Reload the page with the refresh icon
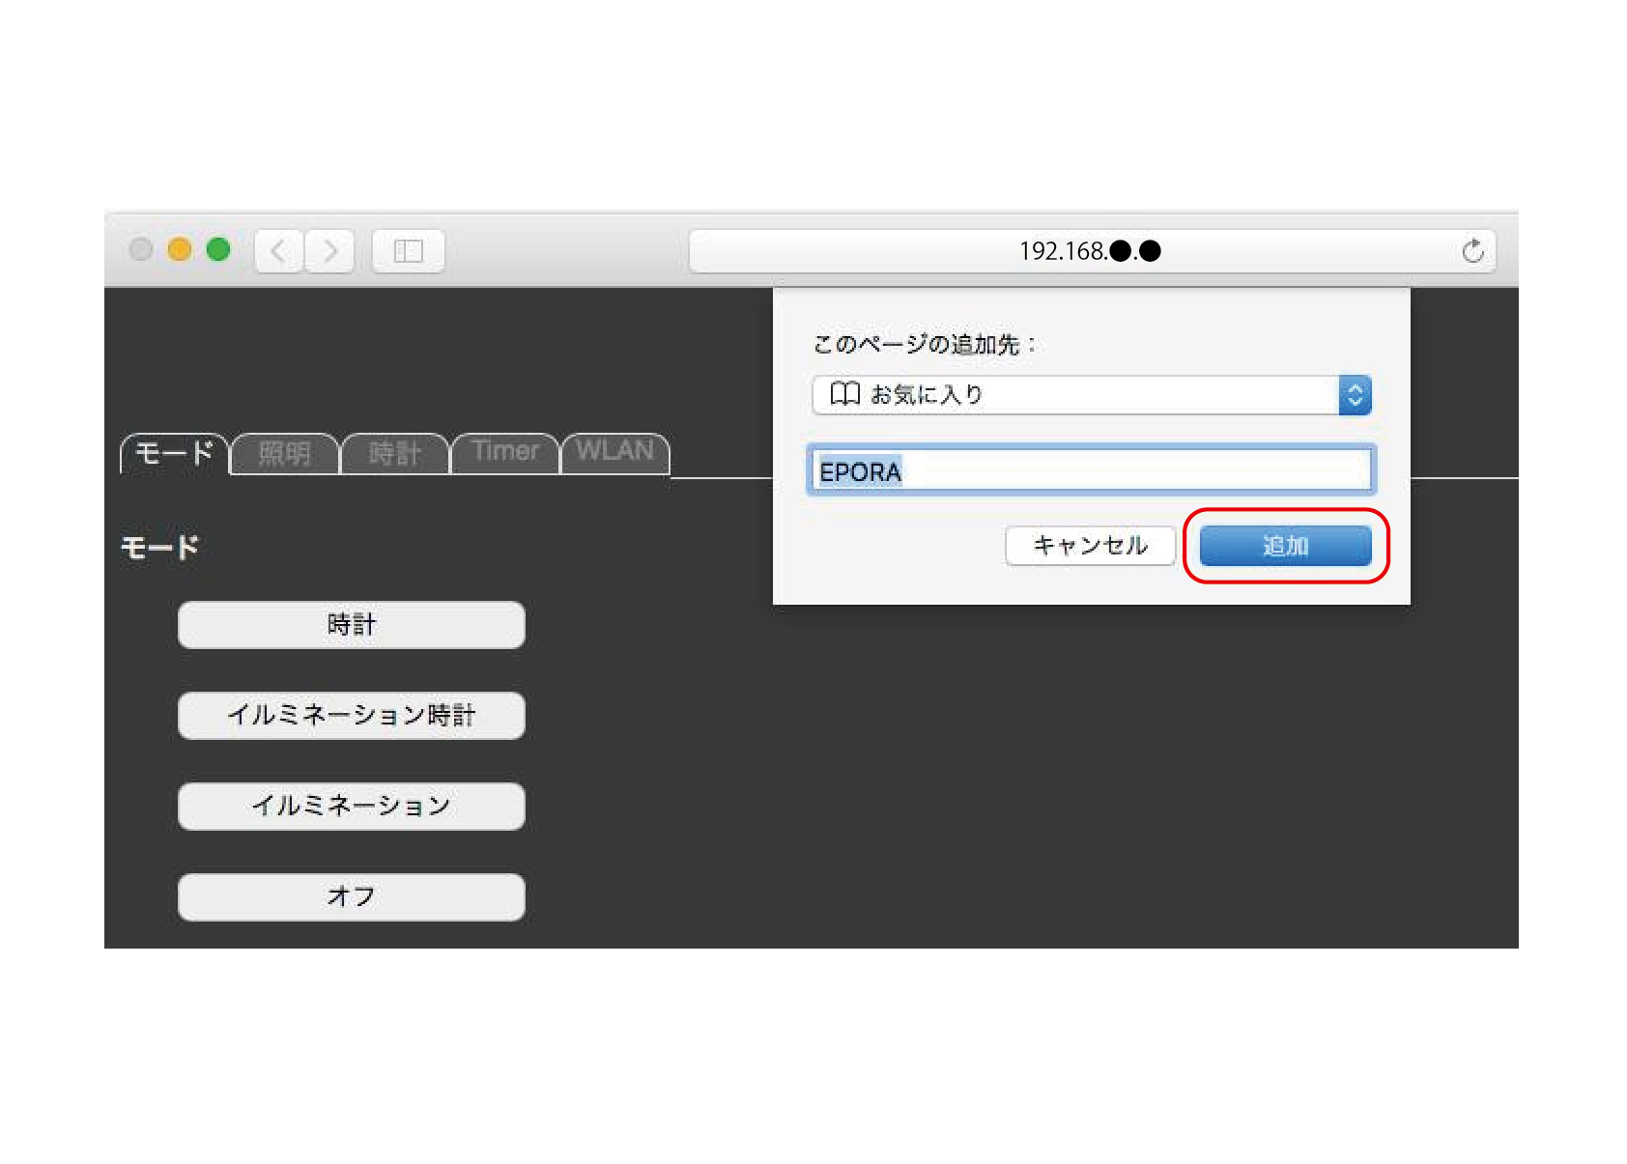 (x=1472, y=251)
